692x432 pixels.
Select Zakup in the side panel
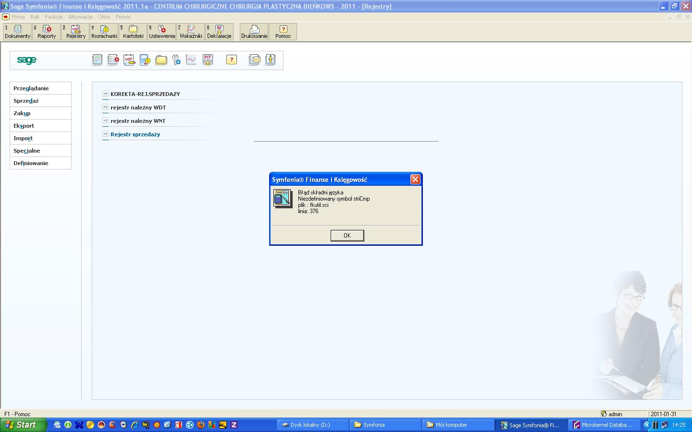(x=40, y=113)
